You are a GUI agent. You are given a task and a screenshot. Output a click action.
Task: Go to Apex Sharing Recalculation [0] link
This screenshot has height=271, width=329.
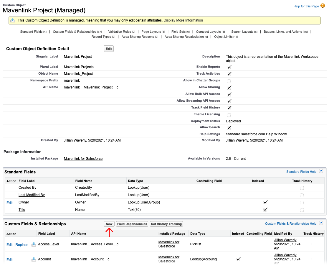(x=186, y=37)
